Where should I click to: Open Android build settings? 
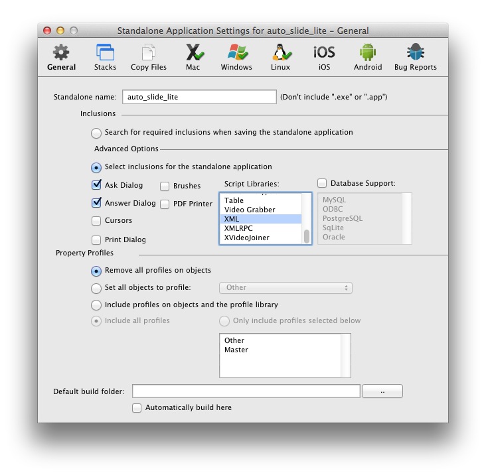point(368,58)
